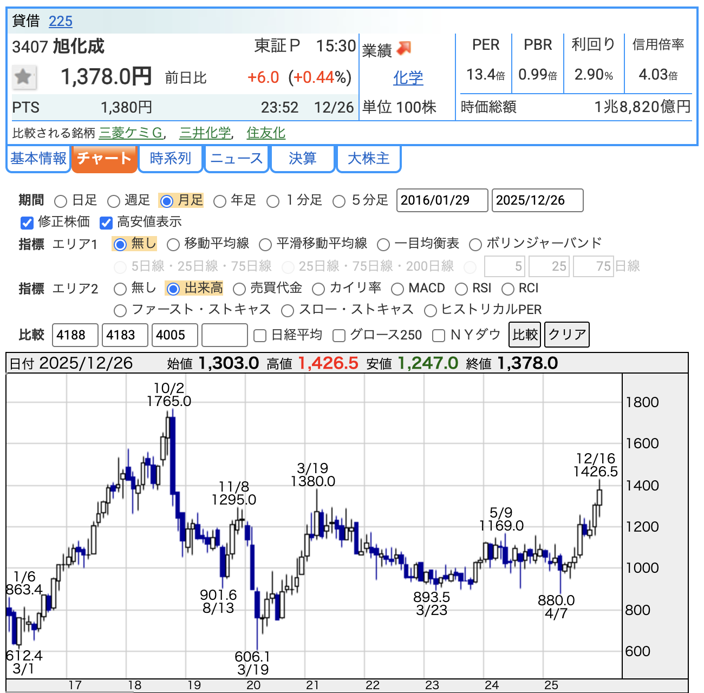Switch to the 時系列 tab
Screen dimensions: 704x693
171,158
